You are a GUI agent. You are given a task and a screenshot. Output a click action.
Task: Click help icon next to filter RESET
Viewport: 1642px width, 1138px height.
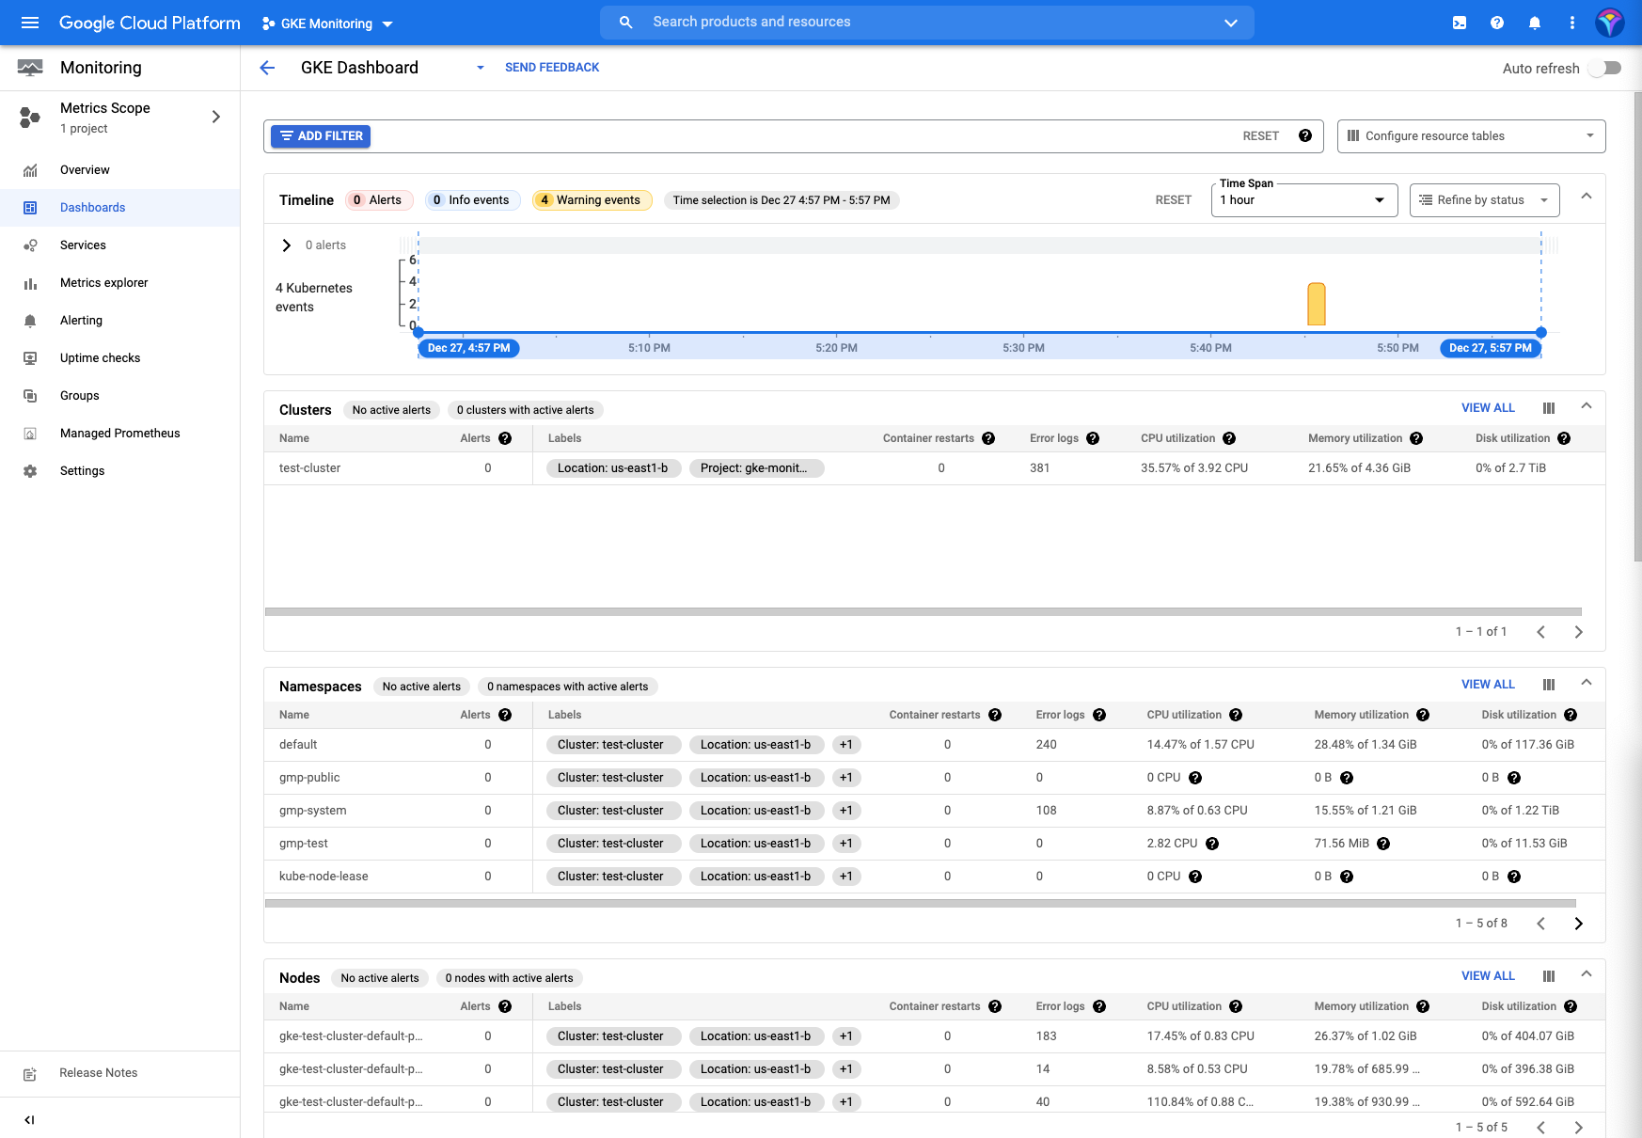1305,135
